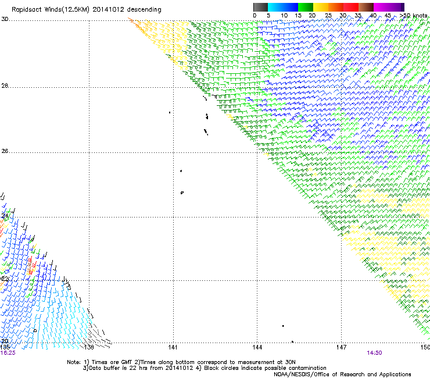
Task: Click the cyan-to-blue 5-15 knots legend segment
Action: (x=283, y=7)
